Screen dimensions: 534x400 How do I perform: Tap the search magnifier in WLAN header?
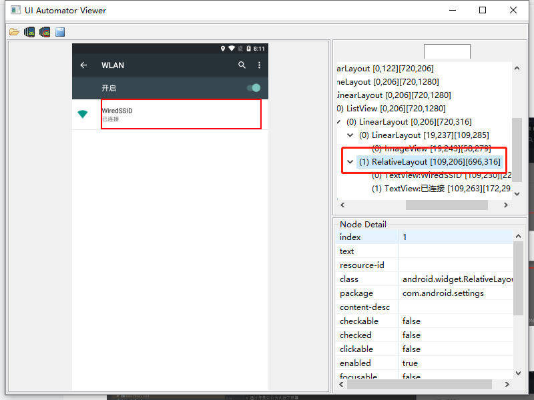(242, 65)
